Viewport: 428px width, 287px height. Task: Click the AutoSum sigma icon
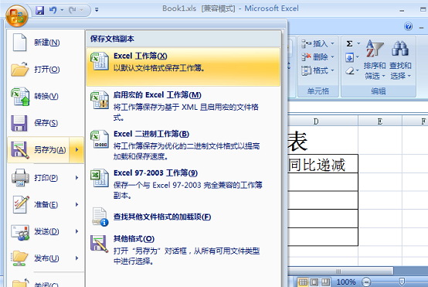[349, 44]
